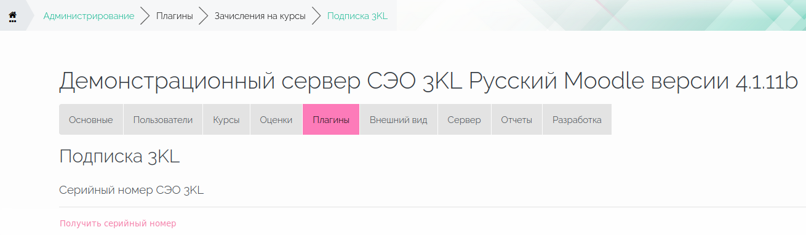Open the Отчеты tab
This screenshot has width=806, height=235.
(516, 120)
